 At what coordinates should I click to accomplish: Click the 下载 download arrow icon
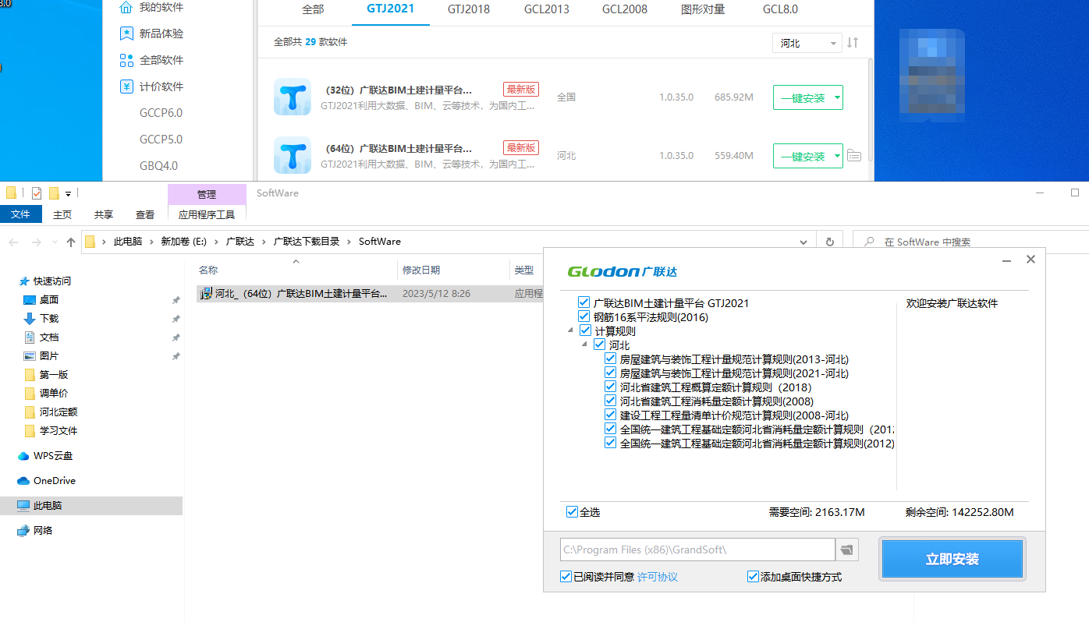[x=30, y=319]
